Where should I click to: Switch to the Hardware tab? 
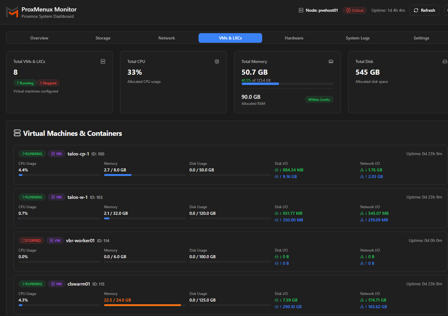coord(294,38)
